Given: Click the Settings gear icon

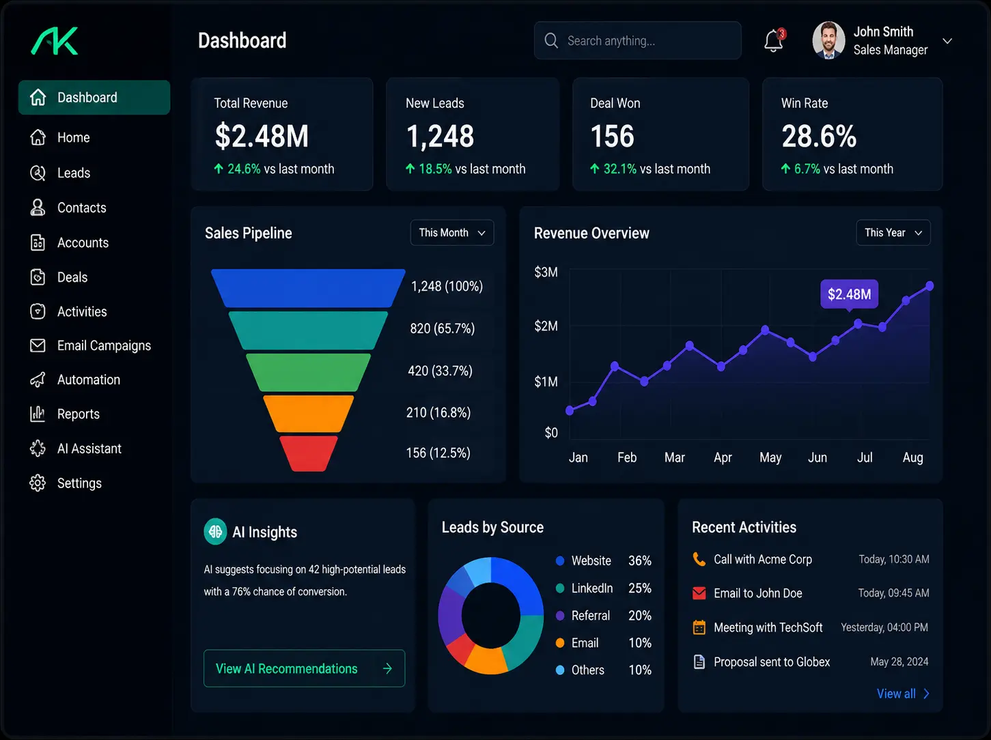Looking at the screenshot, I should pyautogui.click(x=38, y=483).
